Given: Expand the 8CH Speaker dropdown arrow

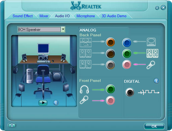Looking at the screenshot, I should pyautogui.click(x=63, y=29).
